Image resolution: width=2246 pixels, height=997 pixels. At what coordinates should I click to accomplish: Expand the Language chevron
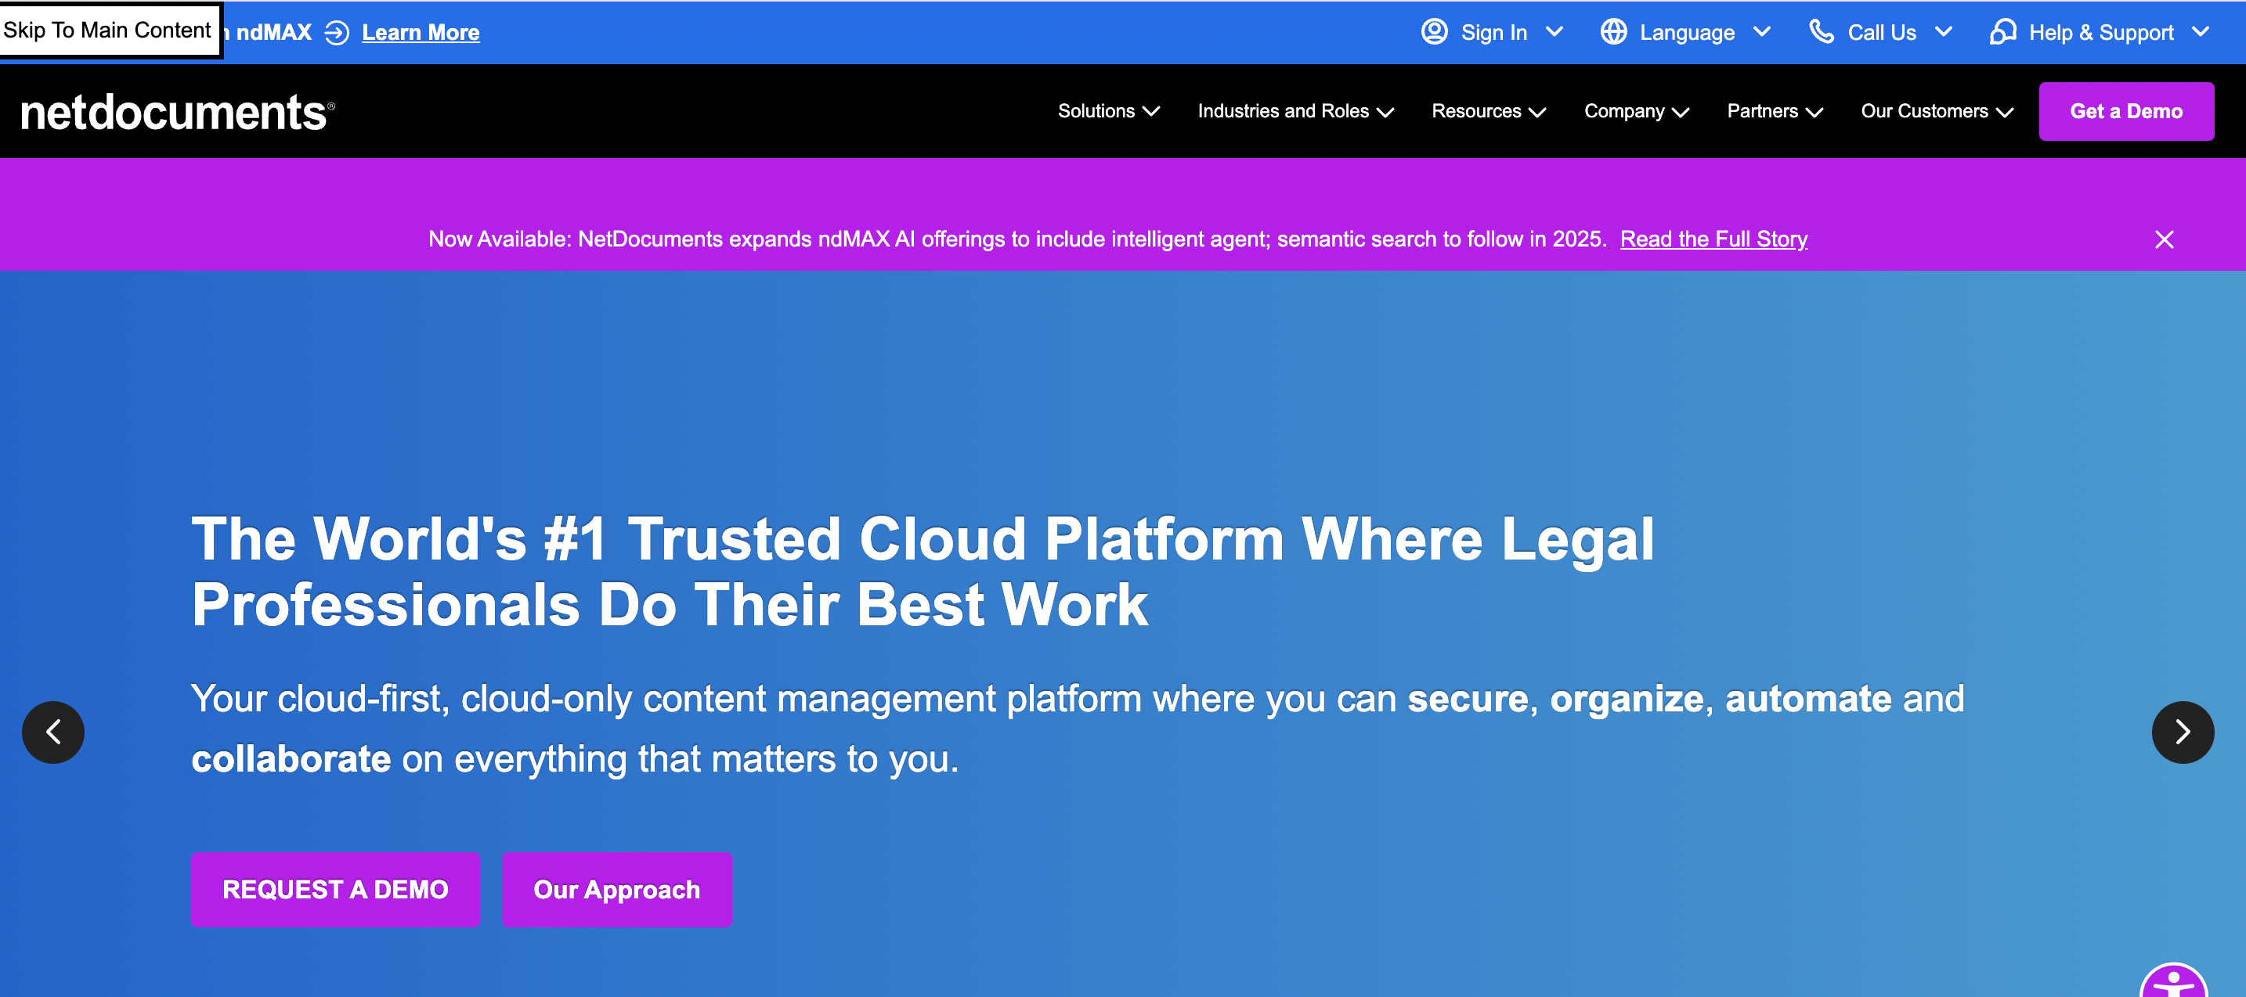(1762, 32)
